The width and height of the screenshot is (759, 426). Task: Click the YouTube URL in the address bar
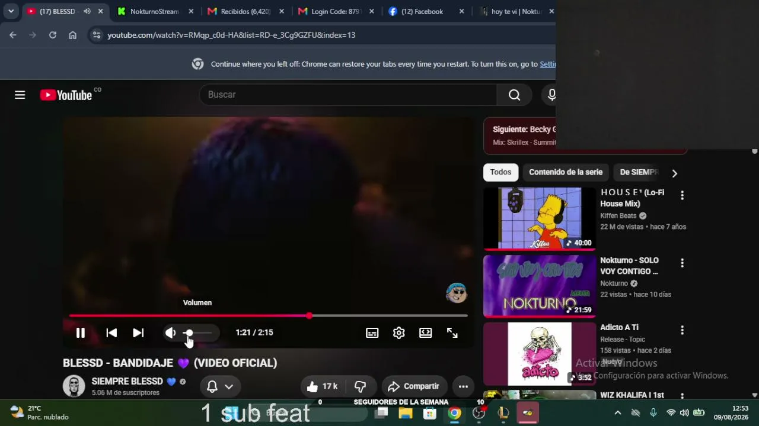[231, 35]
